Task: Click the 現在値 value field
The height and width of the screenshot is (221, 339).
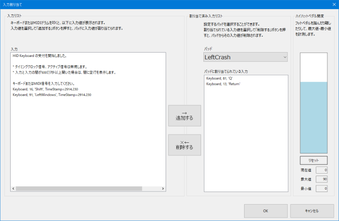Action: tap(322, 170)
